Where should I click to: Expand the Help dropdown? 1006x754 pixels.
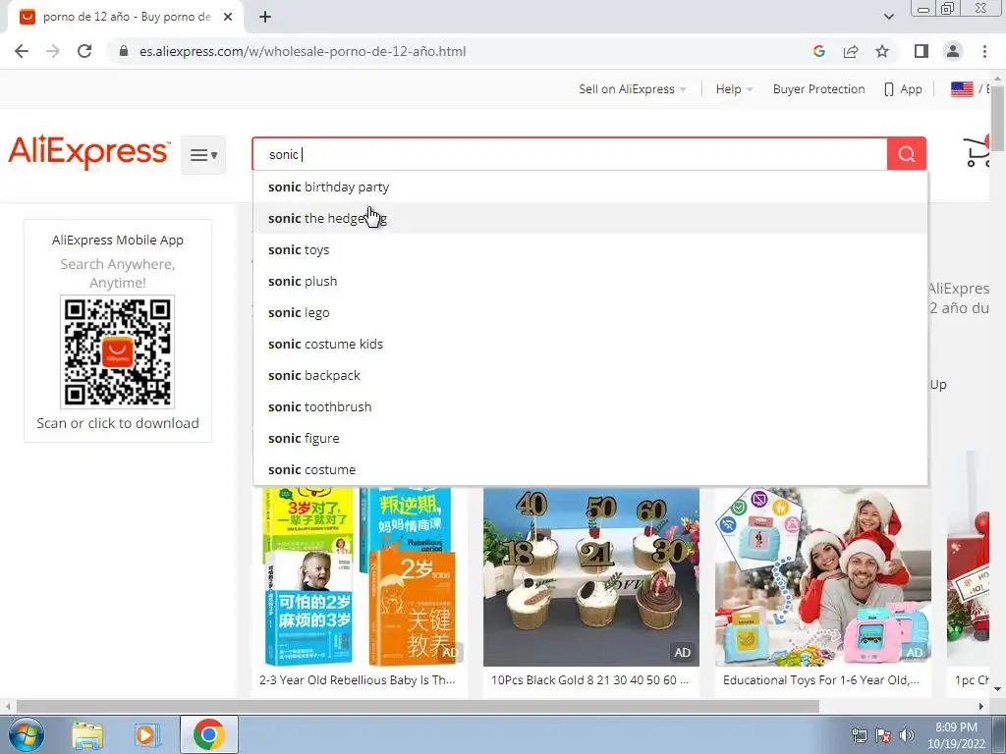tap(734, 89)
